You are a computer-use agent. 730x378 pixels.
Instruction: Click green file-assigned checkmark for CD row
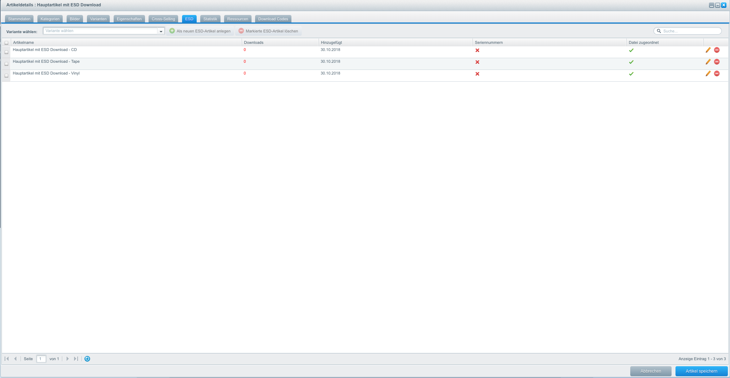pyautogui.click(x=631, y=50)
